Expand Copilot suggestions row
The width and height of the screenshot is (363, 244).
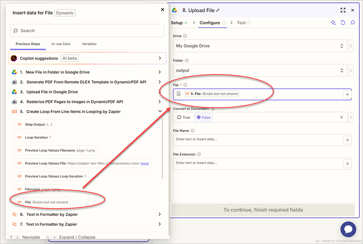click(160, 58)
